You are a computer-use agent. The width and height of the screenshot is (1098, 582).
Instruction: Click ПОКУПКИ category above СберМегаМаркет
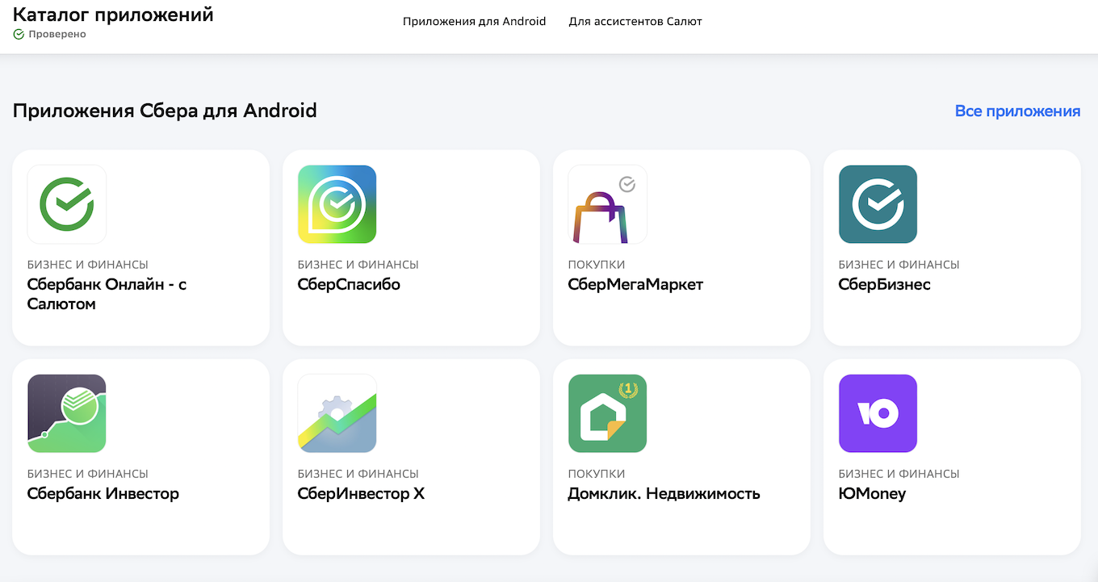coord(597,265)
